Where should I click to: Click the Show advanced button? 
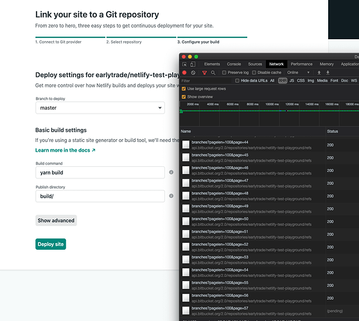(56, 220)
